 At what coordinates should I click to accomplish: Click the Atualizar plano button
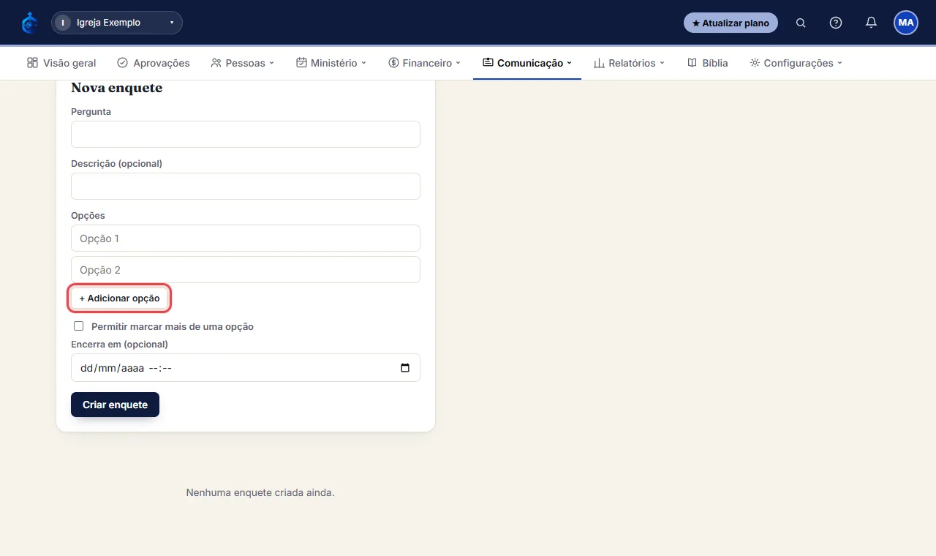point(731,23)
